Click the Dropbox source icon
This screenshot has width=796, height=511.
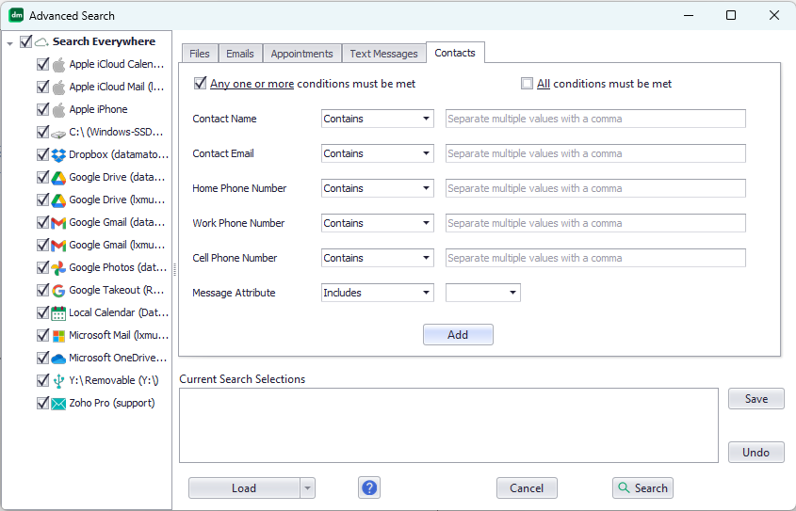(59, 155)
